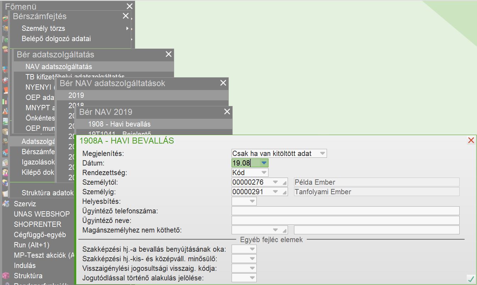
Task: Open UNAS WEBSHOP menu item
Action: coord(42,214)
